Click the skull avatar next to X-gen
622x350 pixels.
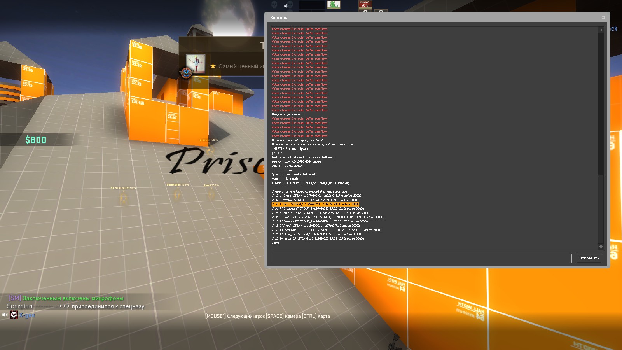click(14, 315)
